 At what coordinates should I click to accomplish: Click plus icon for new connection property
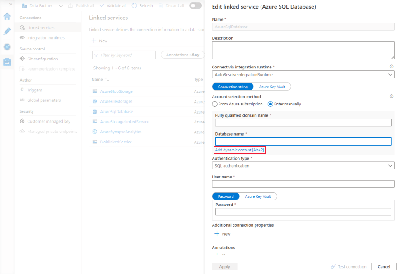coord(217,234)
